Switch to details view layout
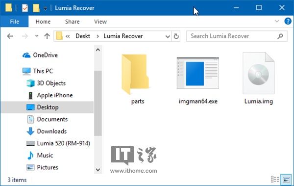The height and width of the screenshot is (186, 294). click(x=275, y=179)
